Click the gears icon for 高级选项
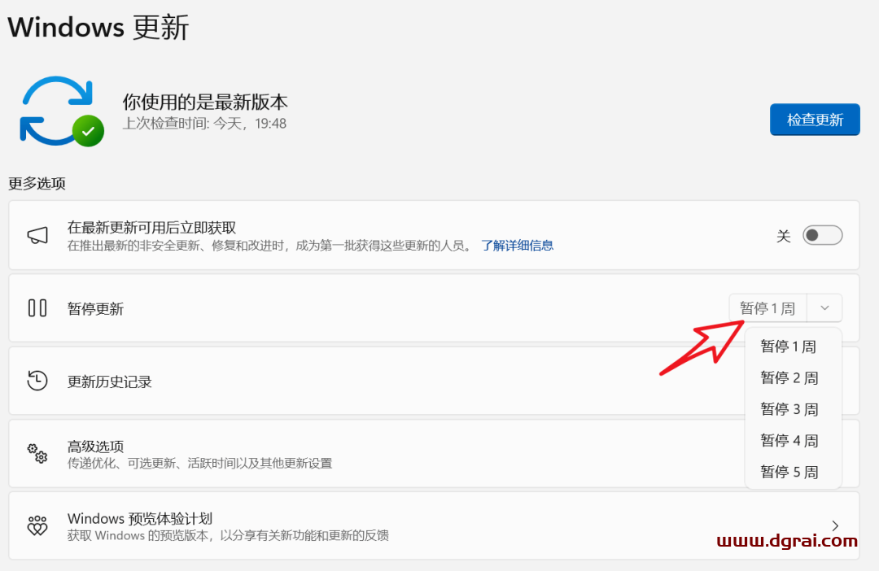 click(x=37, y=453)
